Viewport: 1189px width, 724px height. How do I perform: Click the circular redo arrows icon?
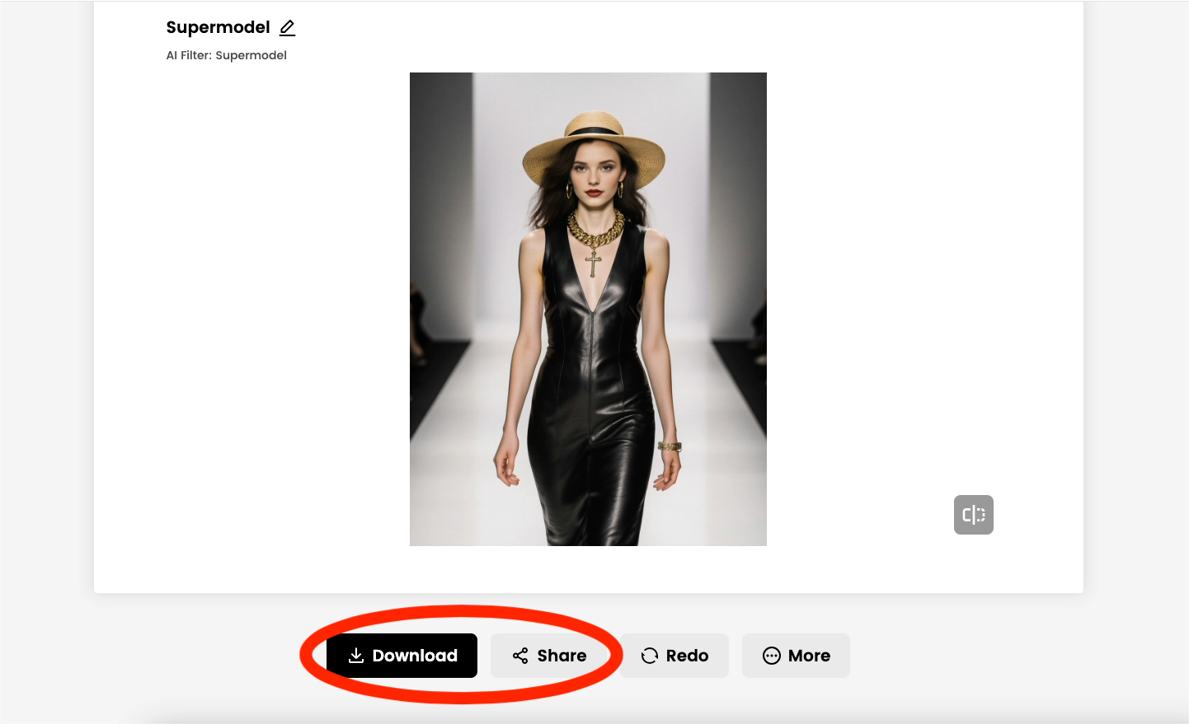coord(650,656)
